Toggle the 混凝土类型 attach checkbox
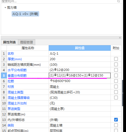Viewport: 126px width, 132px height. click(x=116, y=92)
